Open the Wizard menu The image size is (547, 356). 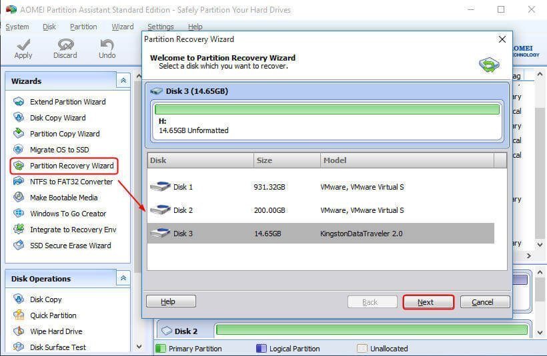[x=123, y=27]
